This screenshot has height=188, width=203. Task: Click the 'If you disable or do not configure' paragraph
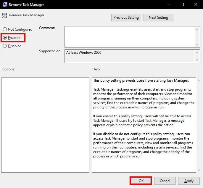(x=143, y=145)
